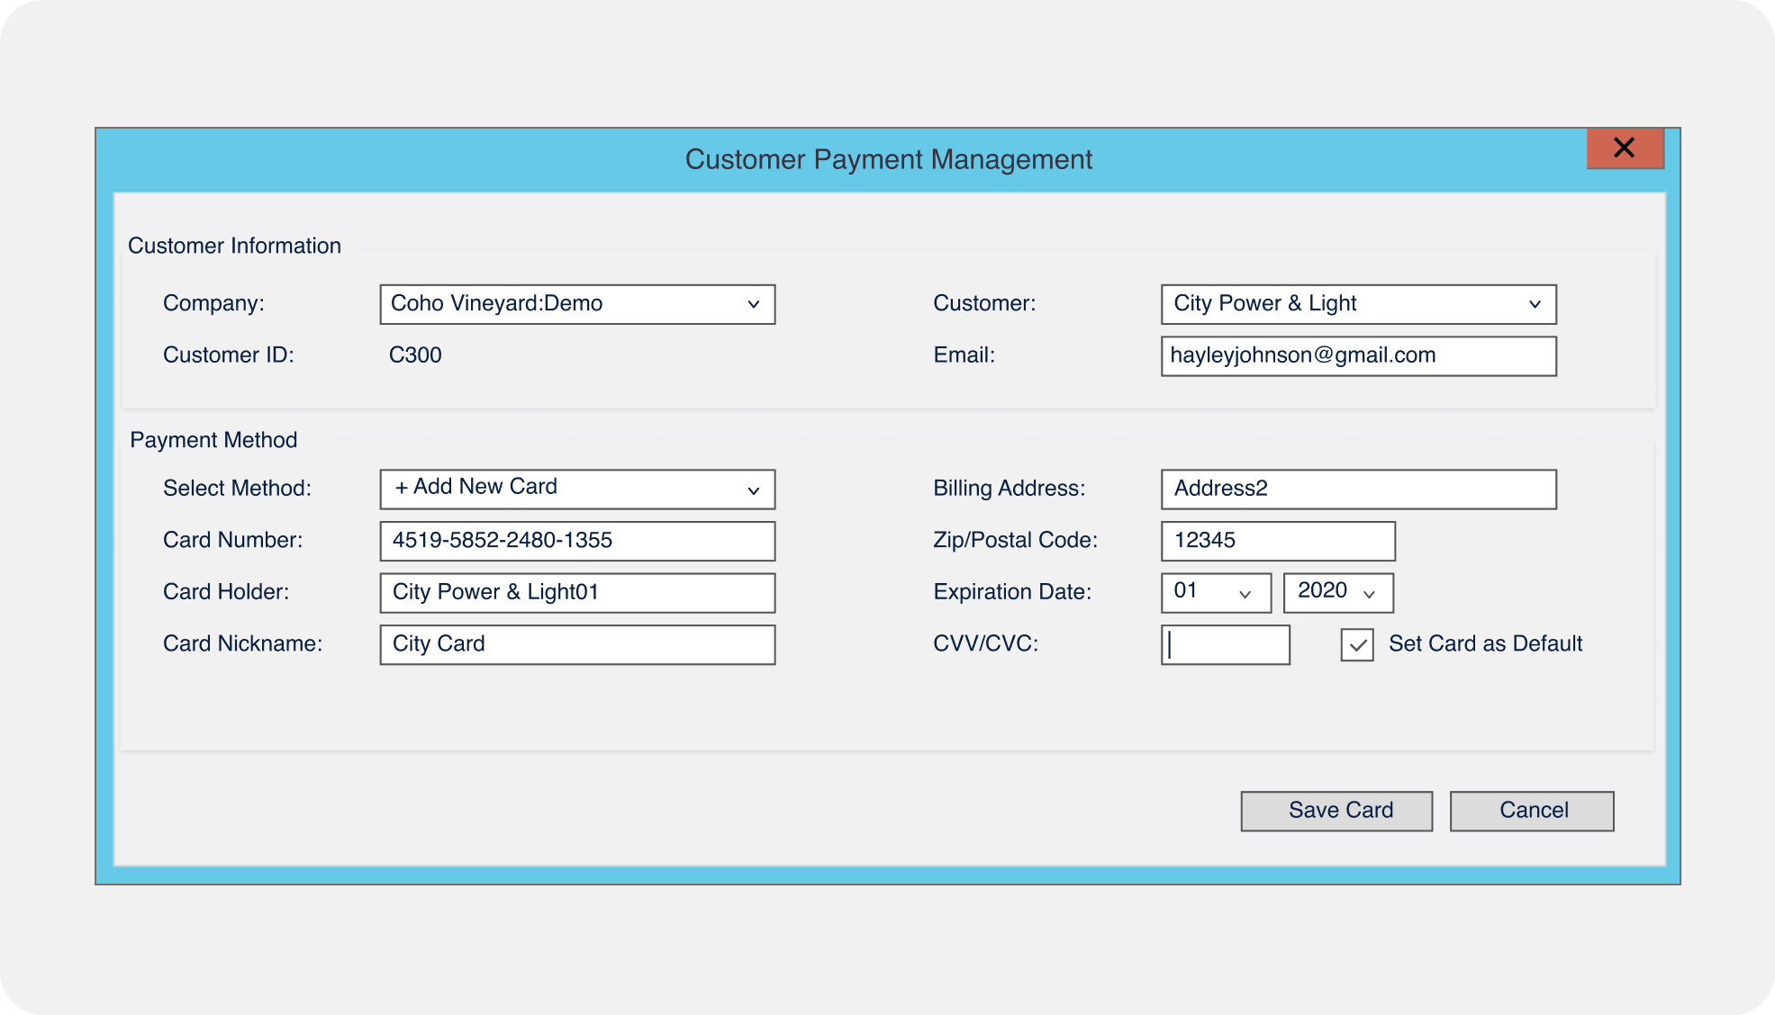The image size is (1775, 1015).
Task: Click the Cancel button
Action: point(1531,811)
